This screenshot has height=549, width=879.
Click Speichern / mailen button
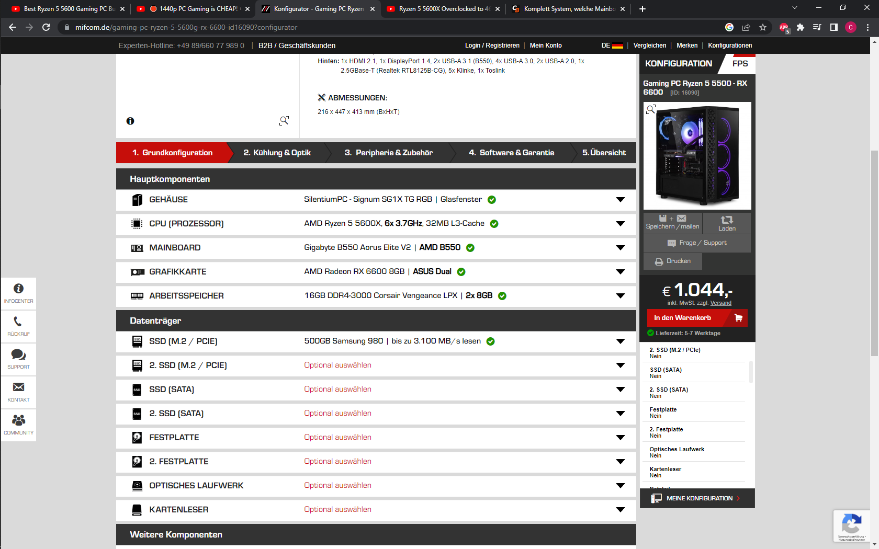672,223
